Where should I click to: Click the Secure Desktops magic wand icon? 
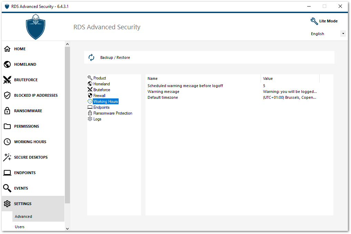pyautogui.click(x=7, y=157)
